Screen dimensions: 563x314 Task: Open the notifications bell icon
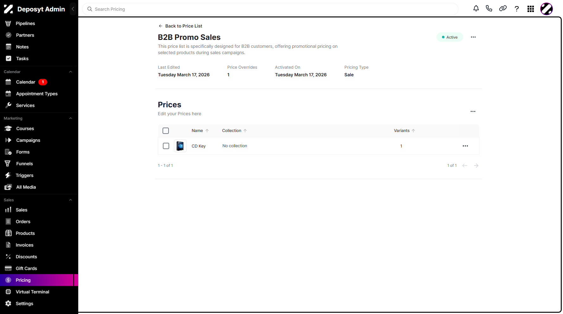click(x=476, y=9)
